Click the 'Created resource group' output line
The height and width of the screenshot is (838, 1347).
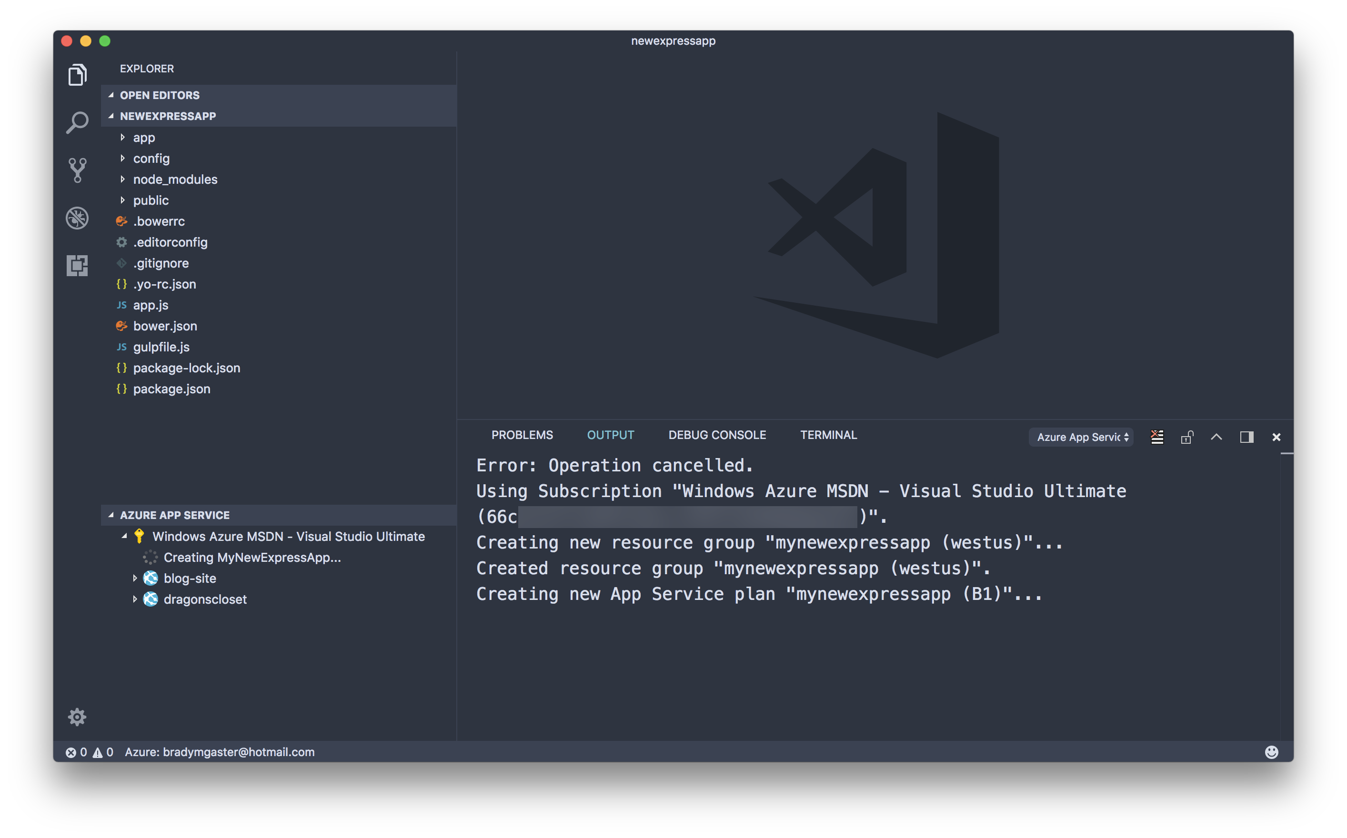click(x=733, y=568)
